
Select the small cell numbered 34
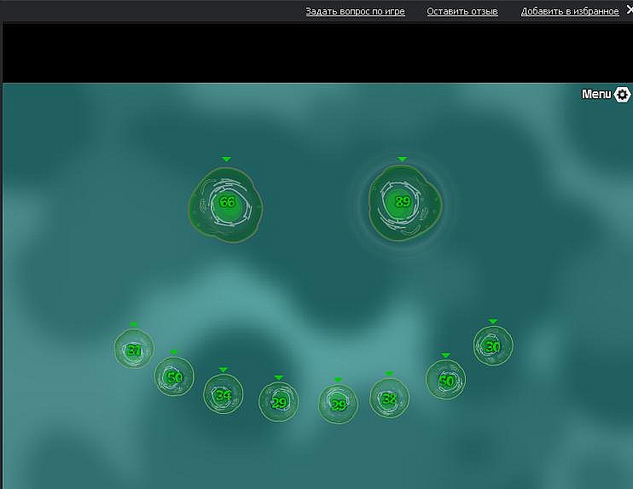click(x=224, y=394)
